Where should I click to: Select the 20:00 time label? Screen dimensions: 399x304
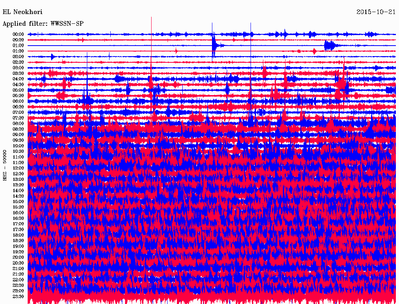point(18,257)
